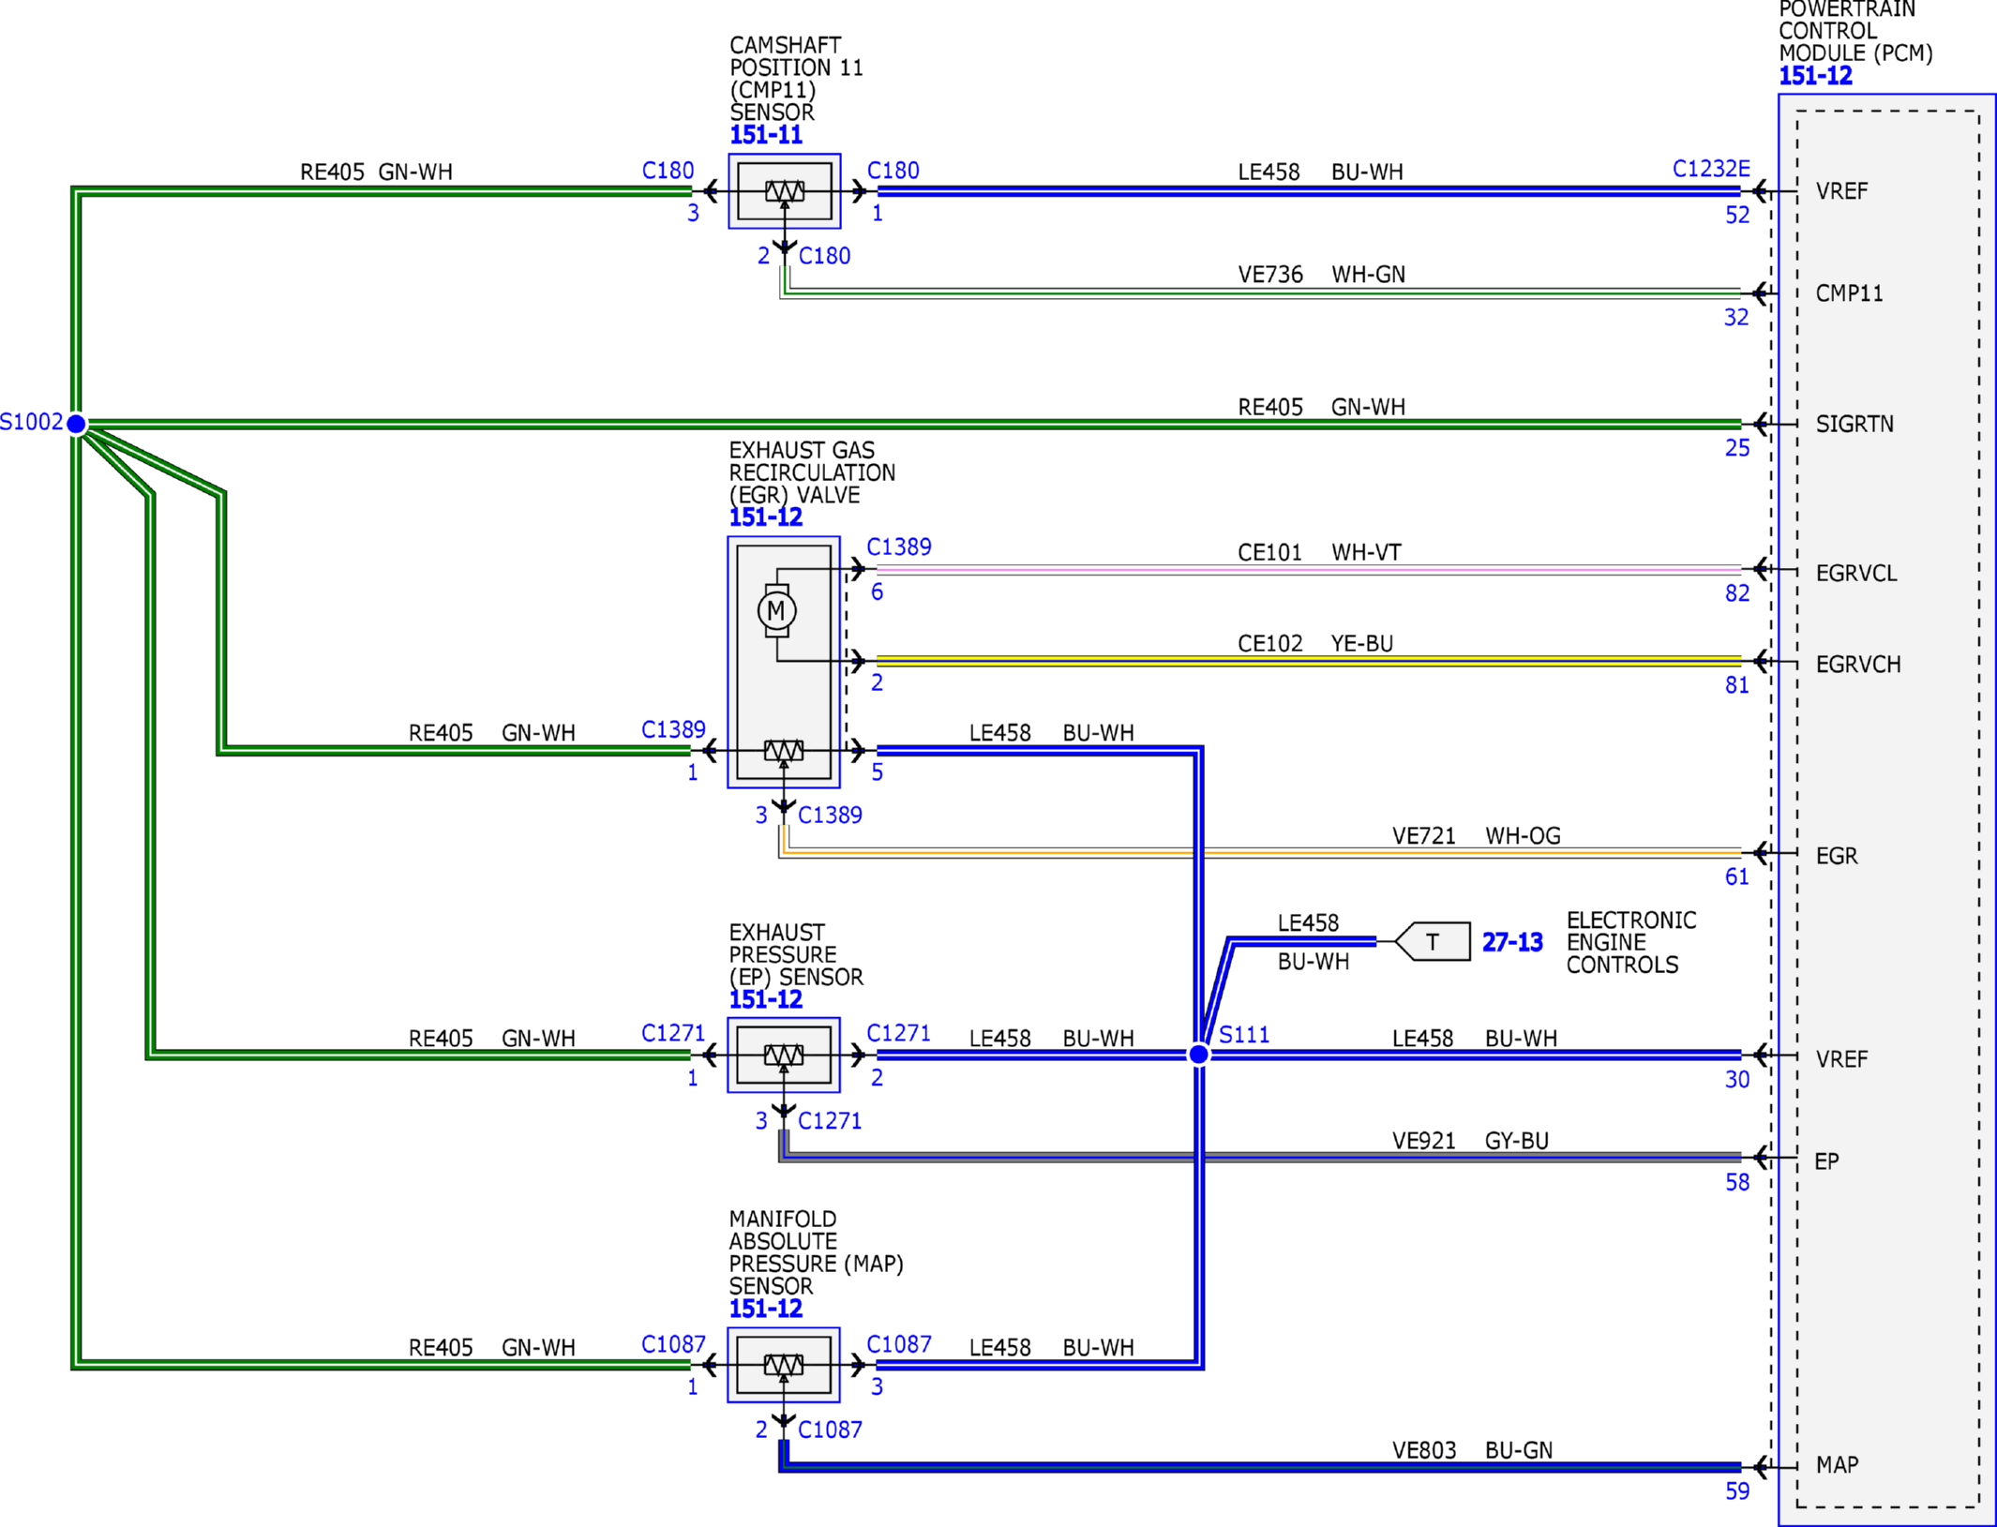Click the S111 splice junction dot
Image resolution: width=1997 pixels, height=1527 pixels.
pyautogui.click(x=1198, y=1055)
